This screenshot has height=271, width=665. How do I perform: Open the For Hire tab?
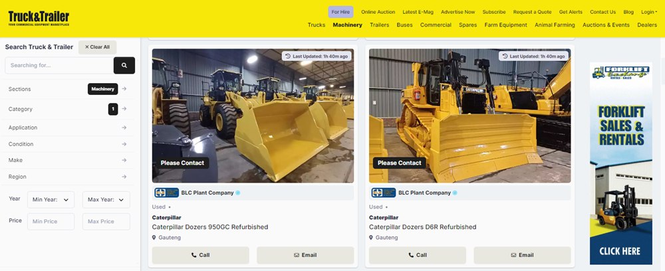click(340, 12)
